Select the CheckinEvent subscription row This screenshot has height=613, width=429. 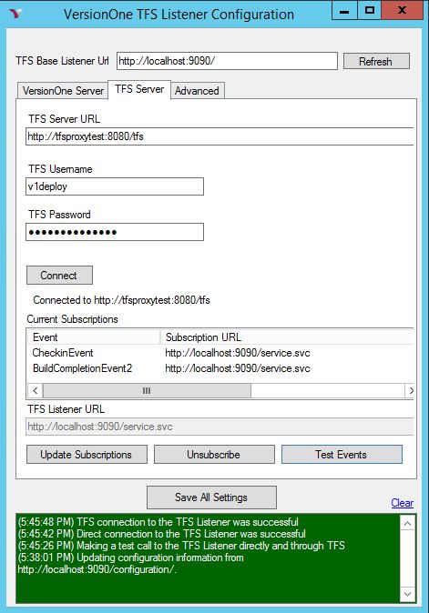220,353
